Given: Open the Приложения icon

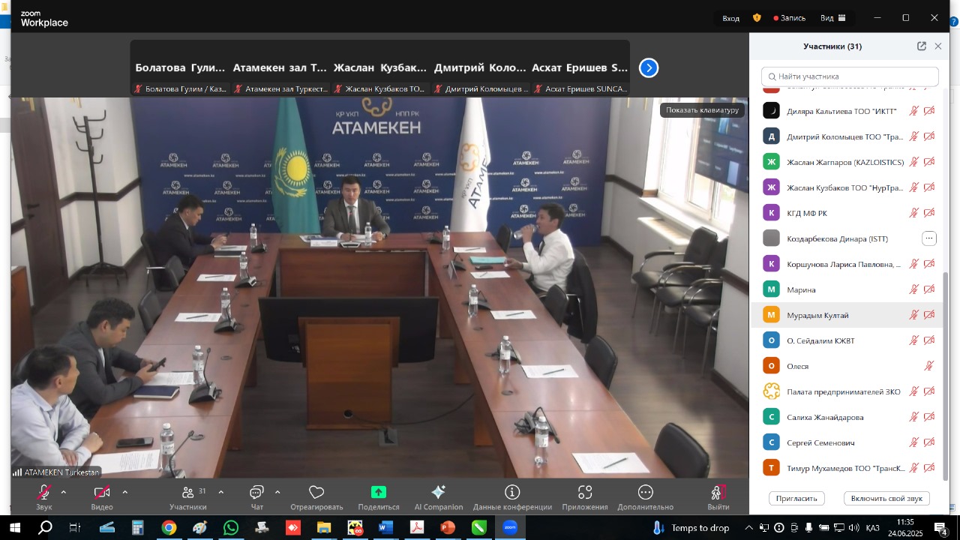Looking at the screenshot, I should [585, 493].
